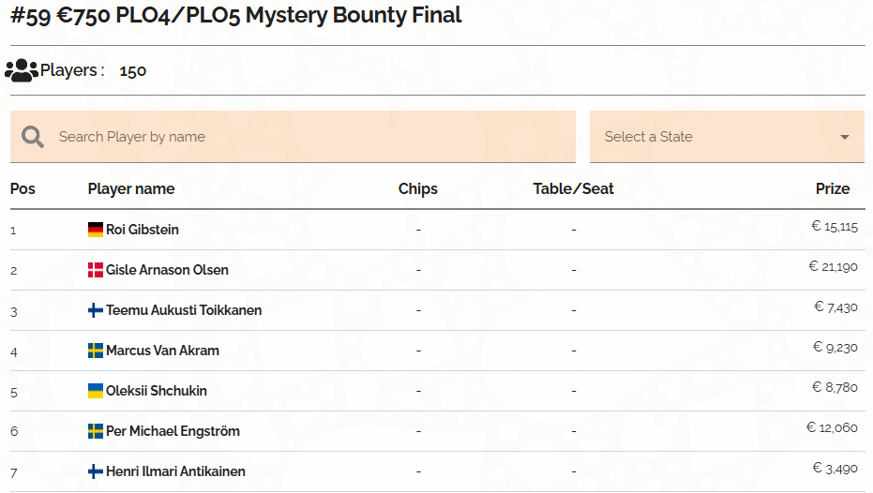Sort by the Player name column header

point(131,189)
